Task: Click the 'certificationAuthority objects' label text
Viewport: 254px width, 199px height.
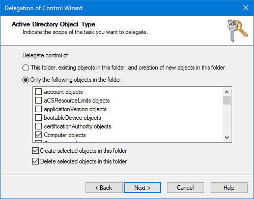Action: click(x=77, y=126)
